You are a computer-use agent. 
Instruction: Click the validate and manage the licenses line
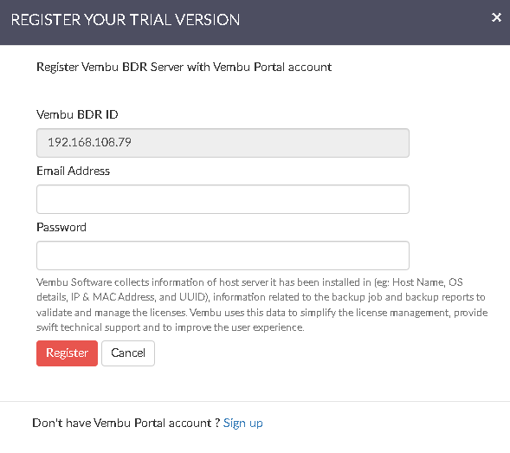[262, 313]
